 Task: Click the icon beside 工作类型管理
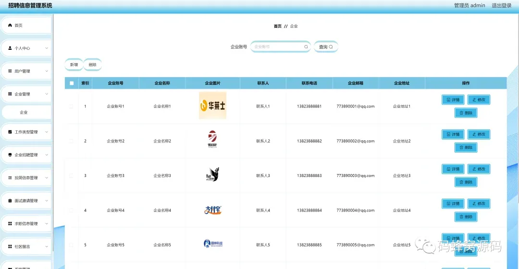tap(10, 132)
